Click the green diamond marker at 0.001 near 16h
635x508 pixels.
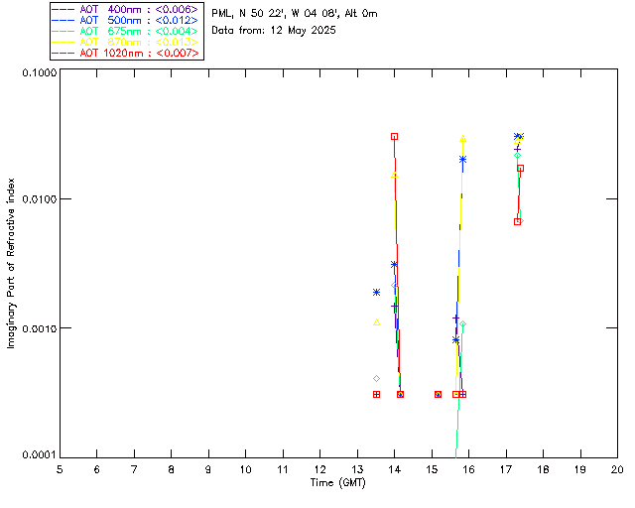point(463,324)
